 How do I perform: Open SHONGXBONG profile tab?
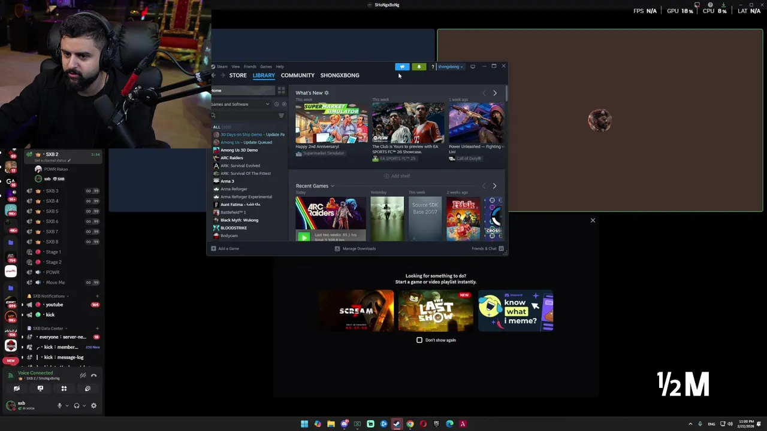340,75
